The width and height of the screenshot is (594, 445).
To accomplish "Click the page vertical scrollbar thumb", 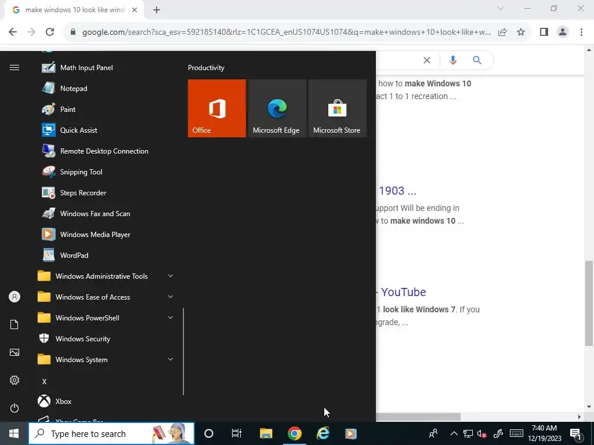I will [589, 303].
